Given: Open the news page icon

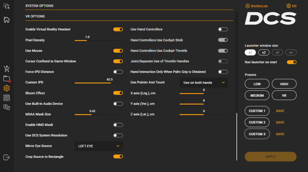Looking at the screenshot, I should point(6,98).
